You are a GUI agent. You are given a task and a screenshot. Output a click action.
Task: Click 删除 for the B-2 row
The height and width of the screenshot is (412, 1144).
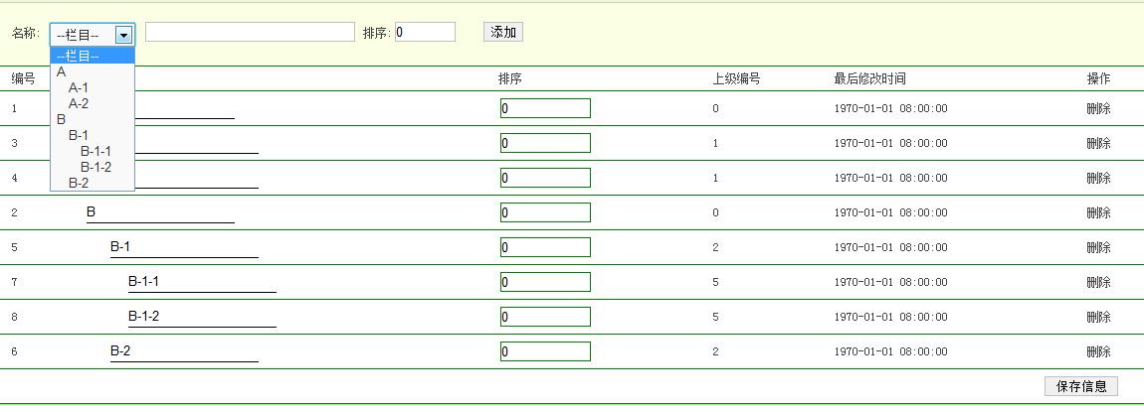tap(1098, 351)
